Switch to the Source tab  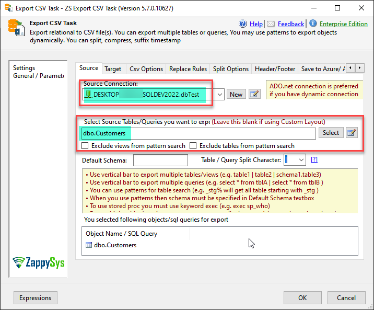click(x=89, y=68)
